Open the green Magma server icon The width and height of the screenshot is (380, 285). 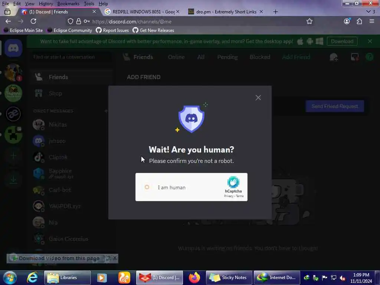point(13,93)
